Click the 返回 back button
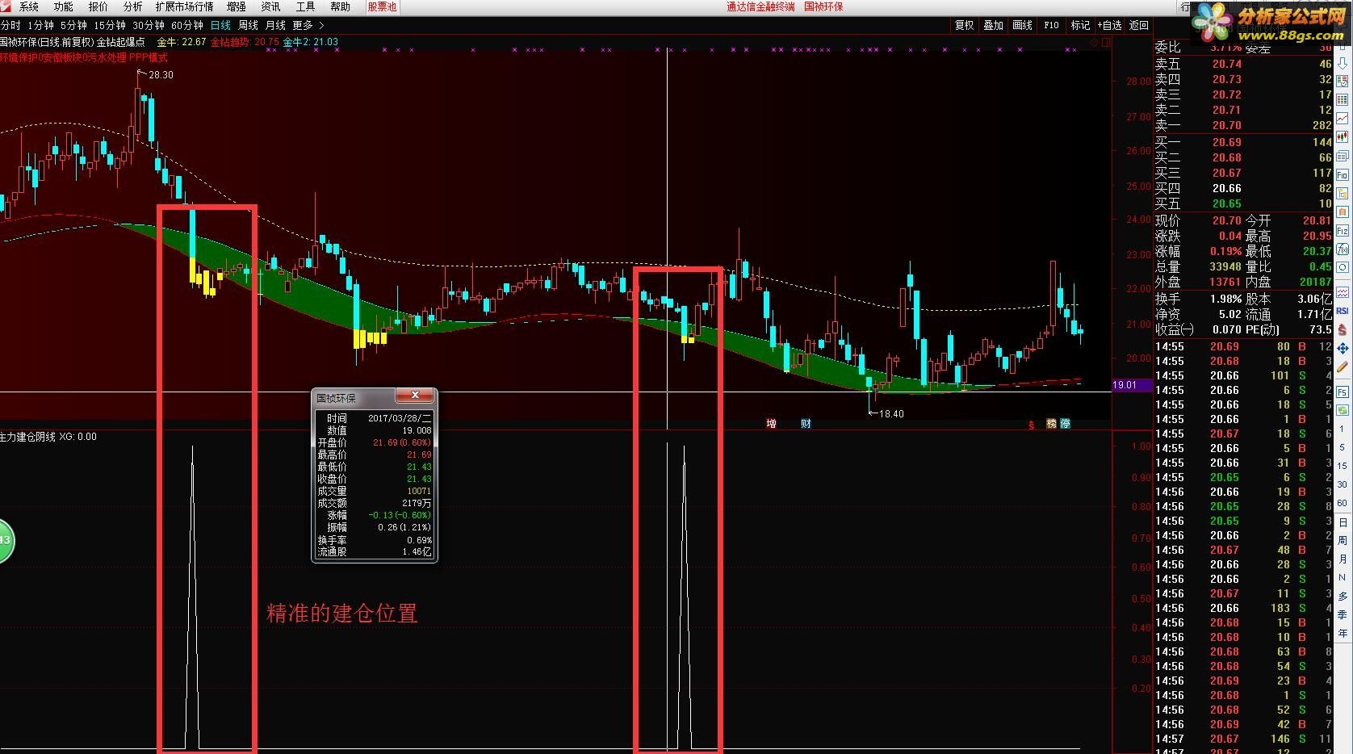1353x754 pixels. tap(1138, 26)
